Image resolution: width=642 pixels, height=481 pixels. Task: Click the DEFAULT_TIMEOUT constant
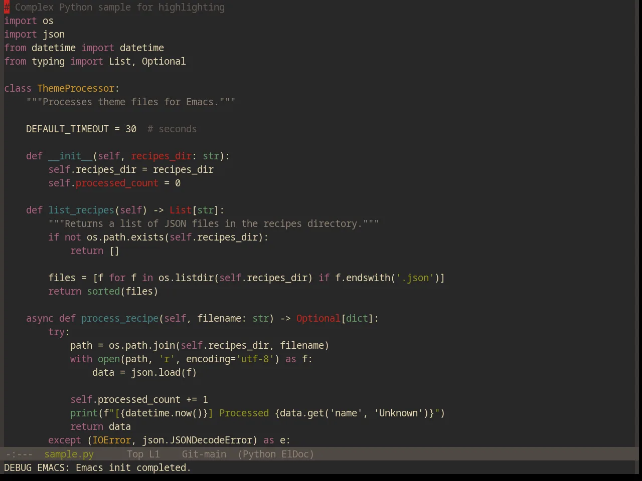tap(67, 129)
